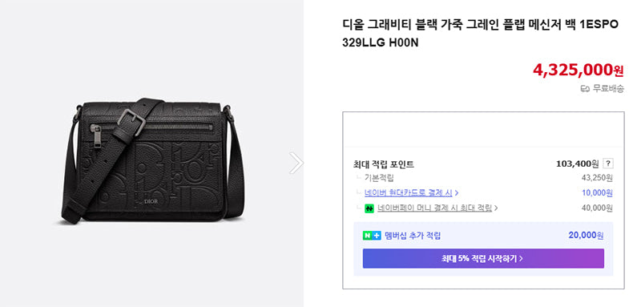Click the blue 10,000원 card reward amount
The image size is (641, 307).
click(x=597, y=192)
